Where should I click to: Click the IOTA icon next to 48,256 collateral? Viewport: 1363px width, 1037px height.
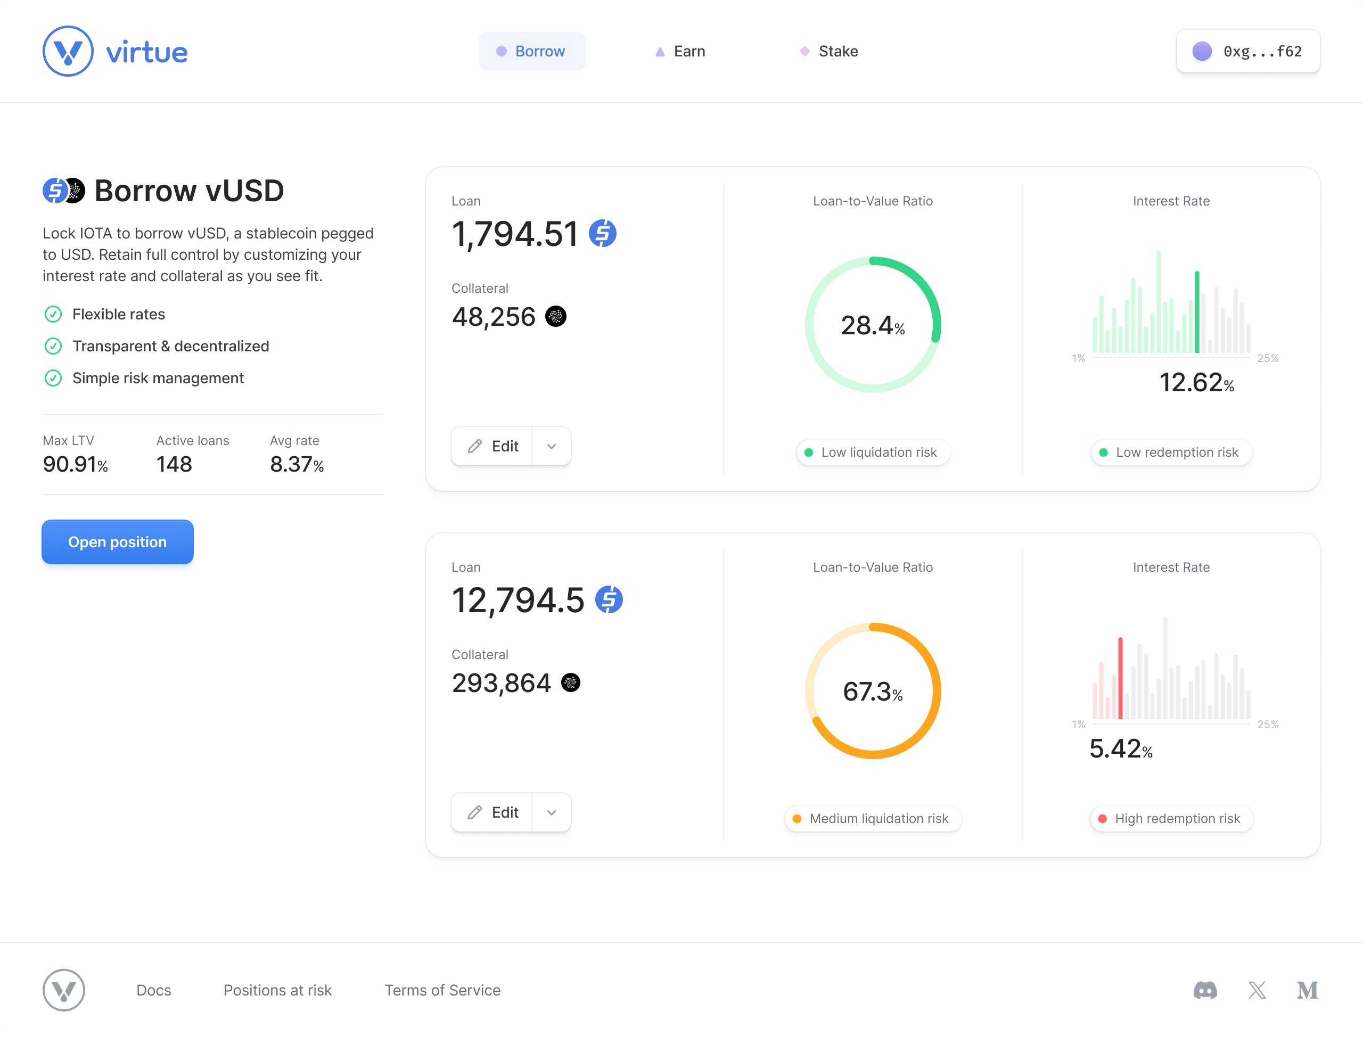(555, 317)
